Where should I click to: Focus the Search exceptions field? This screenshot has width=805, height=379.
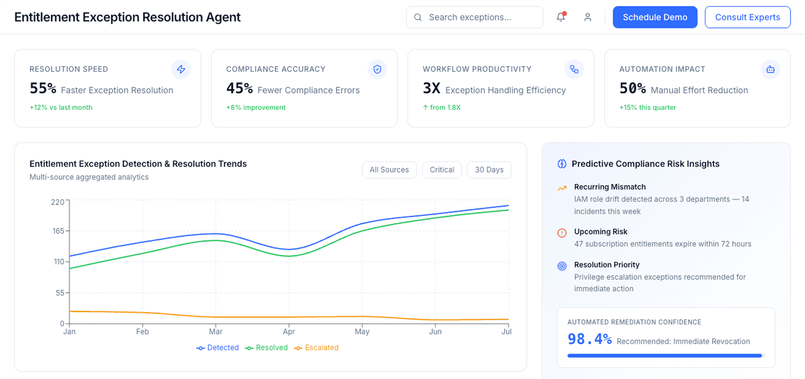click(475, 17)
